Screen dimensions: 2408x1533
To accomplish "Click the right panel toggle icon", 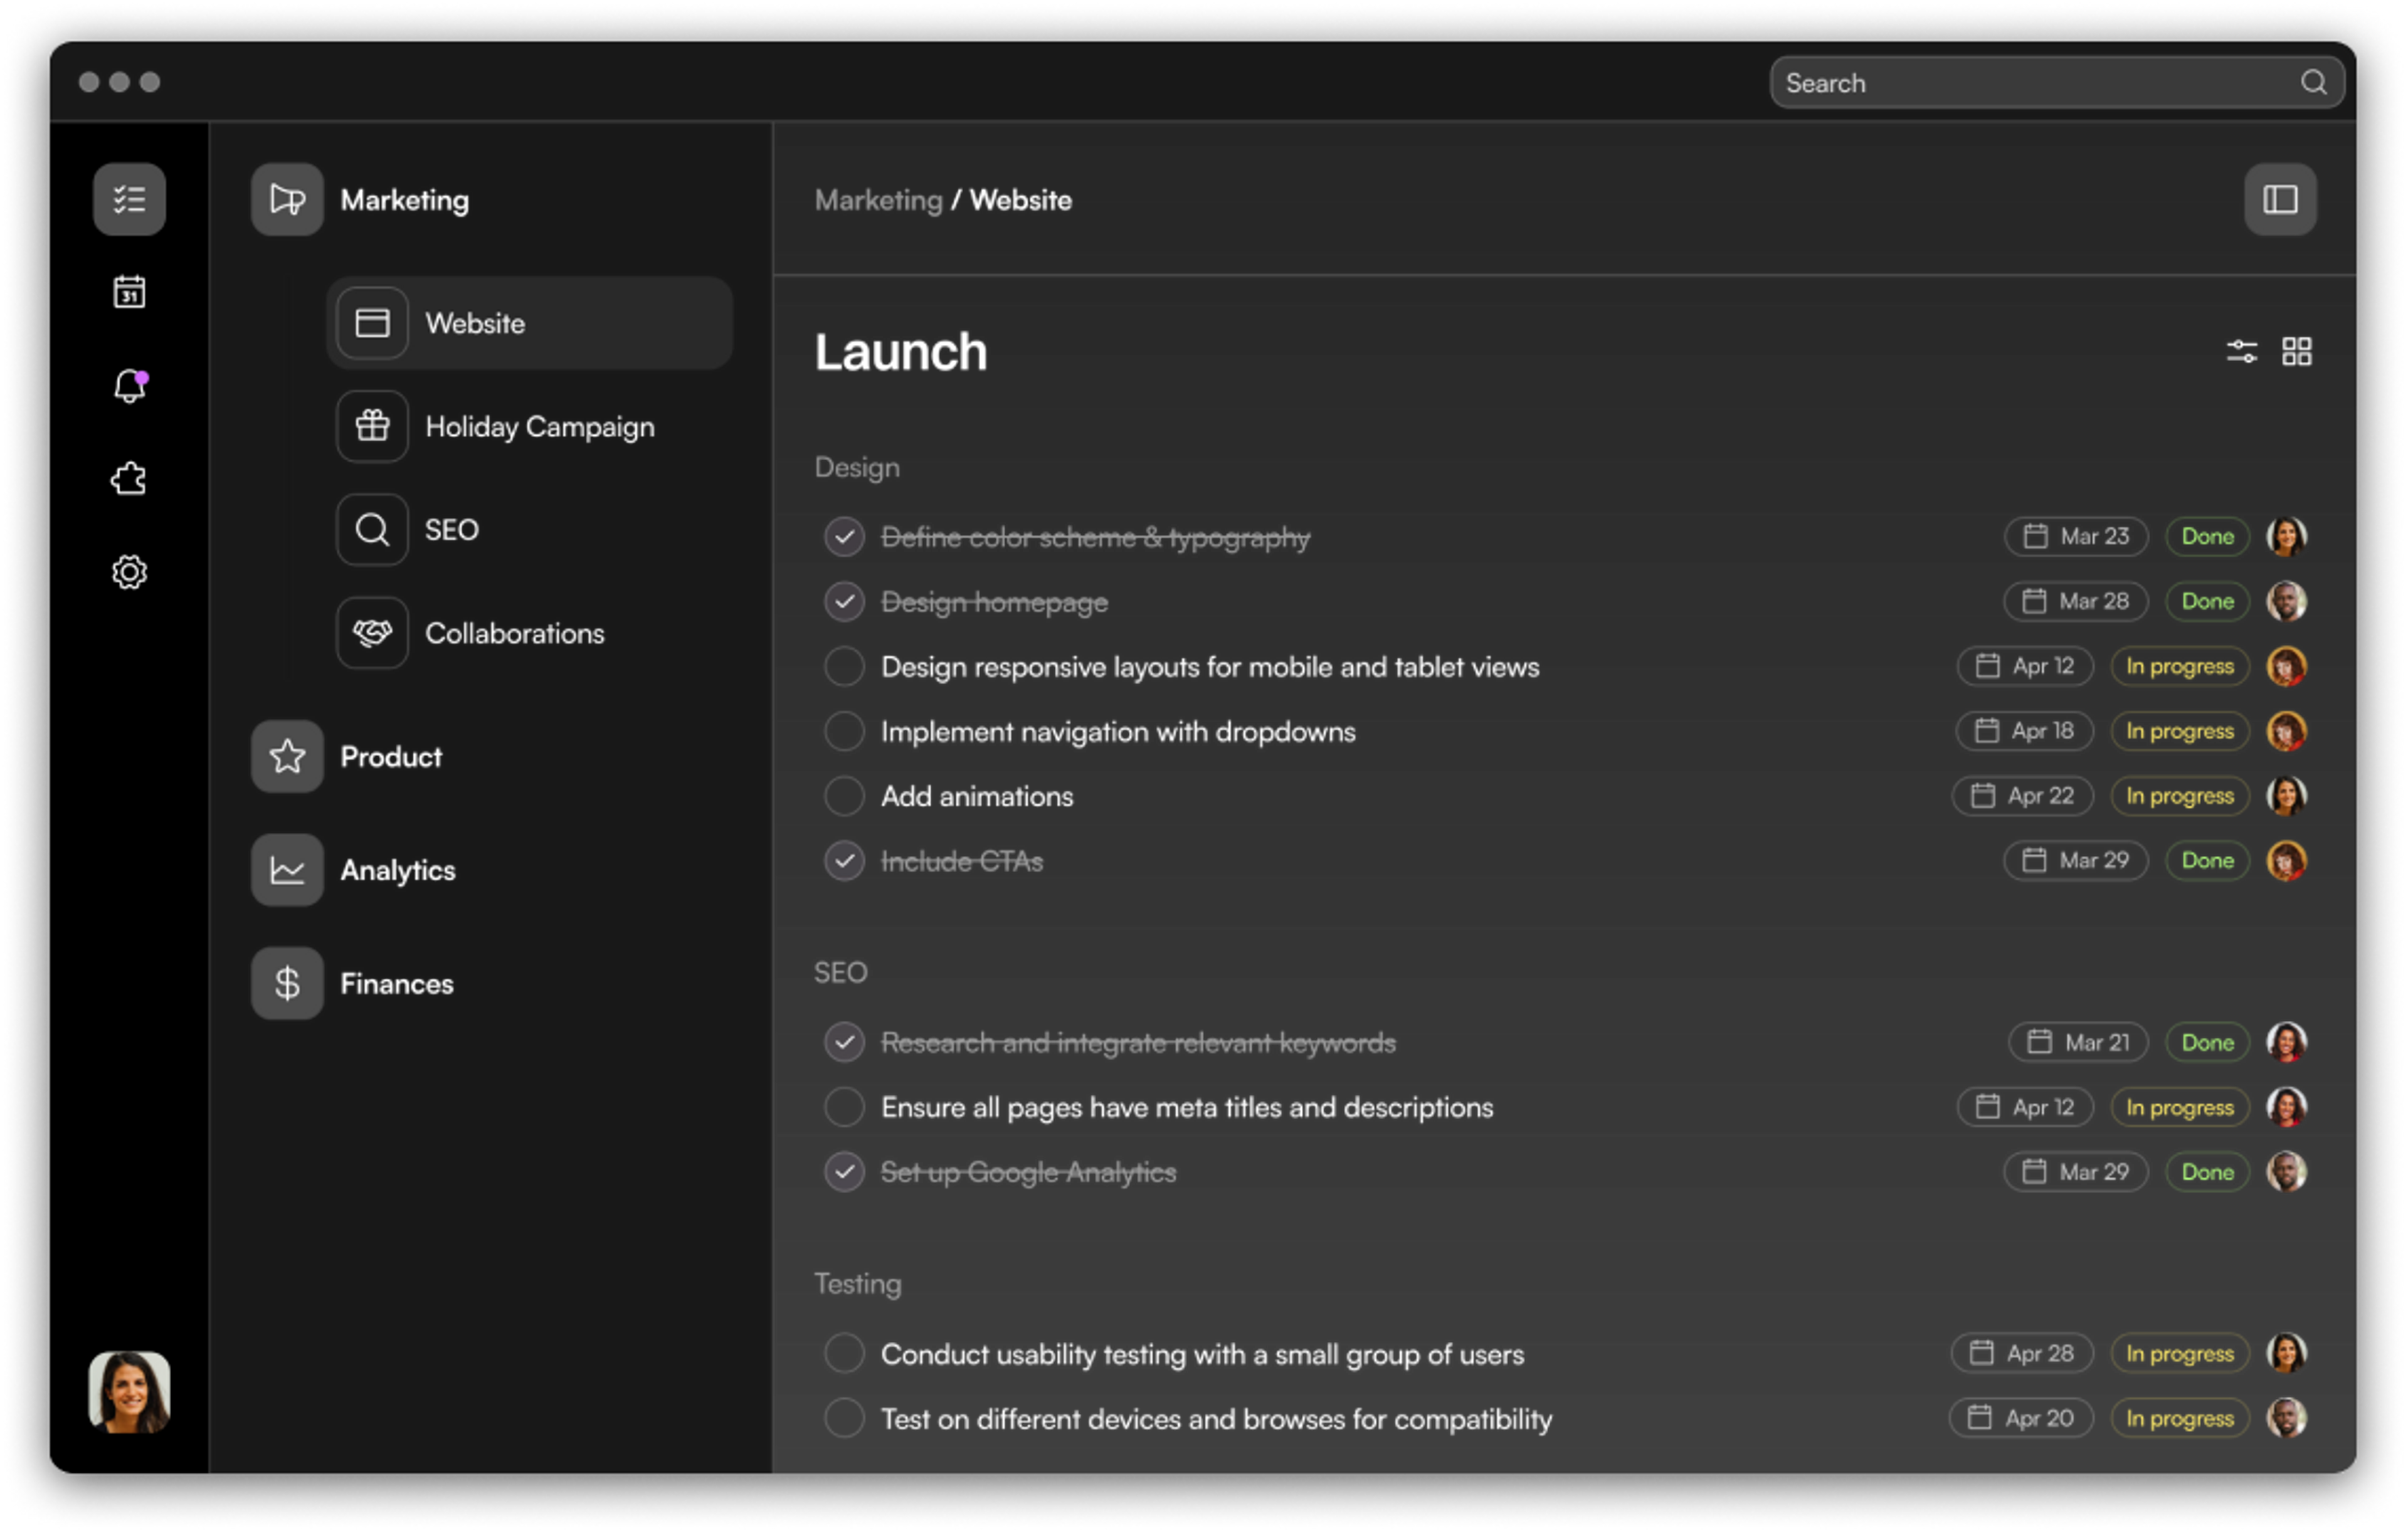I will (x=2281, y=198).
